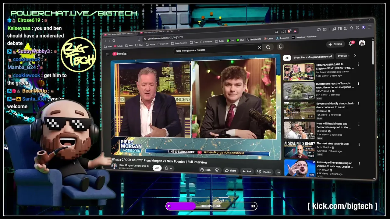Open the Brave VPN shield icon

(357, 27)
